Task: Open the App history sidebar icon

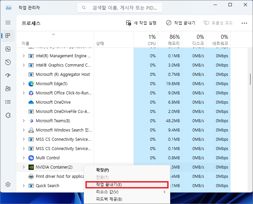Action: [8, 62]
